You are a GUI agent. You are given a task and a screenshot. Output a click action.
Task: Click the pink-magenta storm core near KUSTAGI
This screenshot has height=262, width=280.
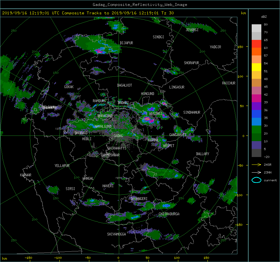click(147, 118)
